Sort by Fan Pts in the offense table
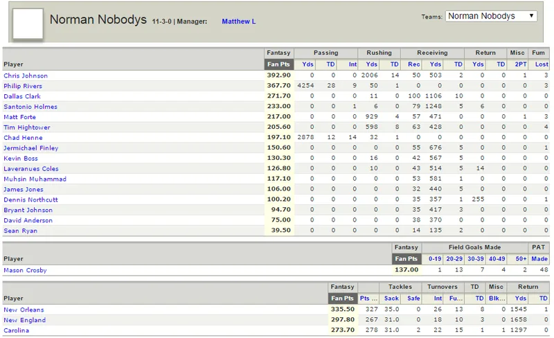This screenshot has height=338, width=554. (278, 64)
